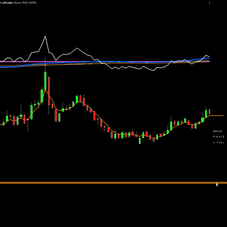Click the chart title ending in "NSE GEPIL"
Viewport: 227px width, 227px height.
(x=18, y=3)
